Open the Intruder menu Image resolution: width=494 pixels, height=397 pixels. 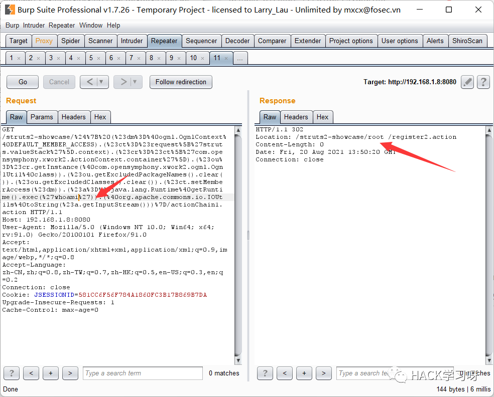pos(34,26)
